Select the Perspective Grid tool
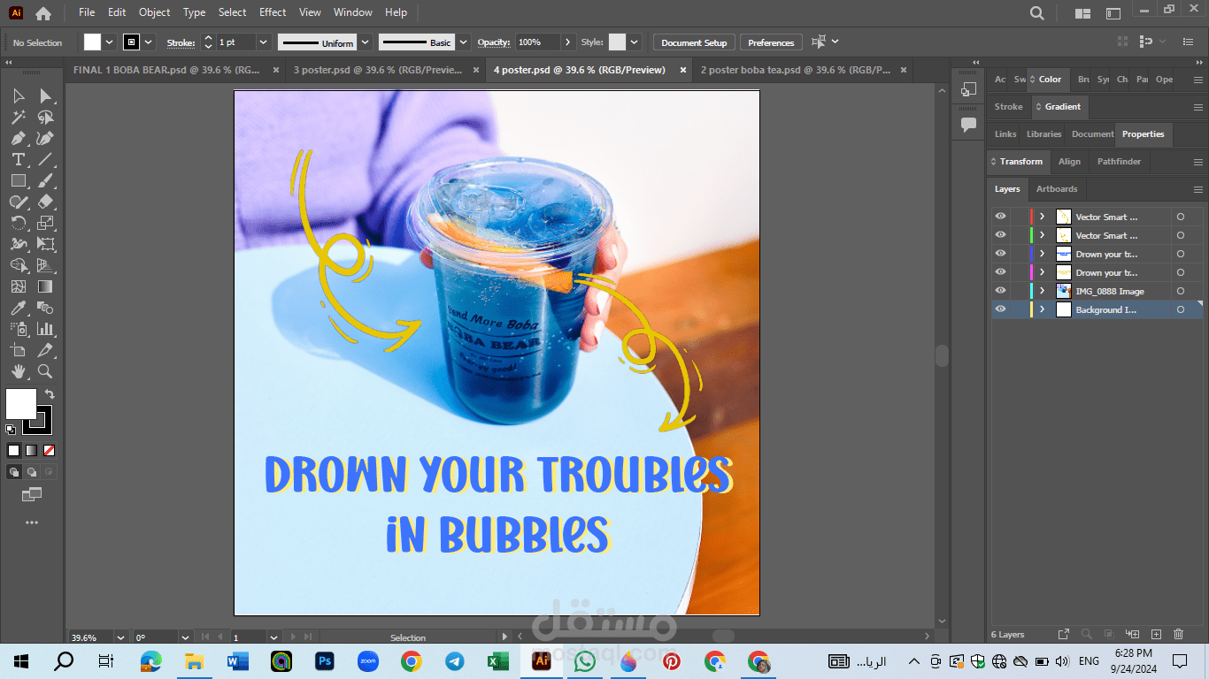Image resolution: width=1209 pixels, height=679 pixels. pyautogui.click(x=46, y=265)
